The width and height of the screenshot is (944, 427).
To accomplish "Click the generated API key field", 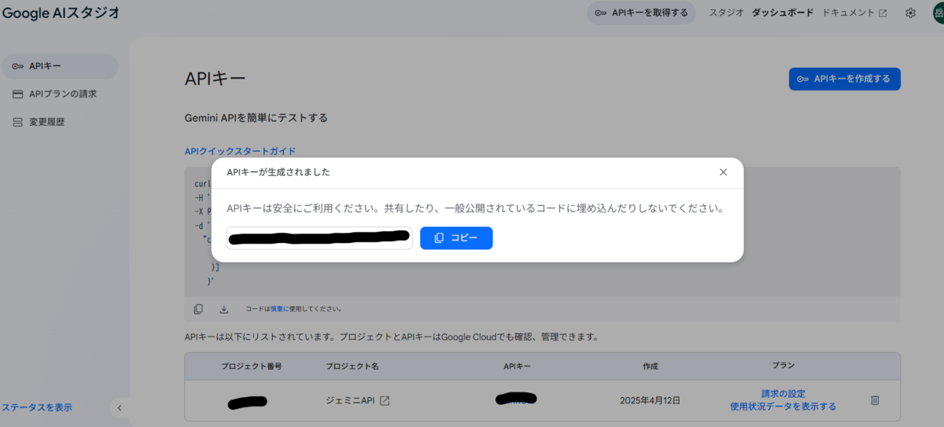I will pos(319,237).
